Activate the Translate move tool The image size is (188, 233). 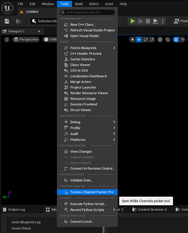(139, 39)
